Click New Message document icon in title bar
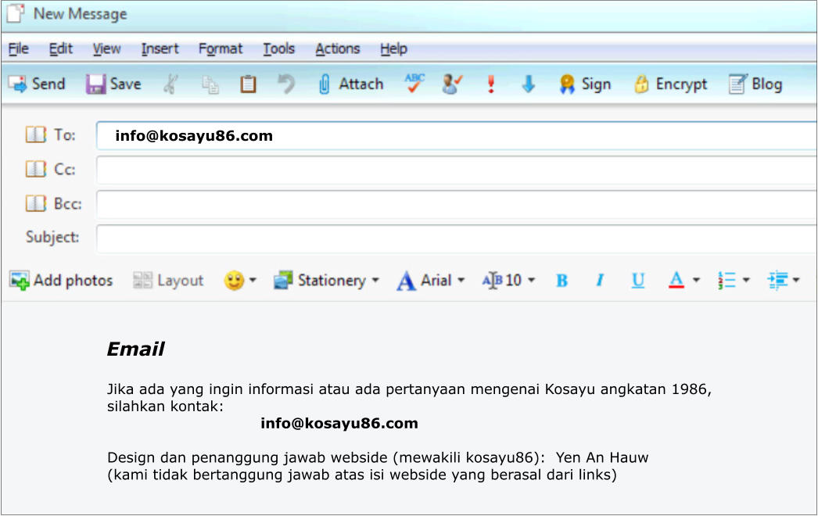Viewport: 818px width, 516px height. pyautogui.click(x=15, y=13)
